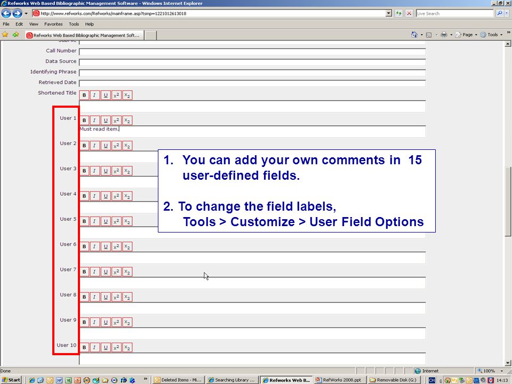Apply subscript in the User 1 field
The height and width of the screenshot is (384, 512).
pos(127,121)
